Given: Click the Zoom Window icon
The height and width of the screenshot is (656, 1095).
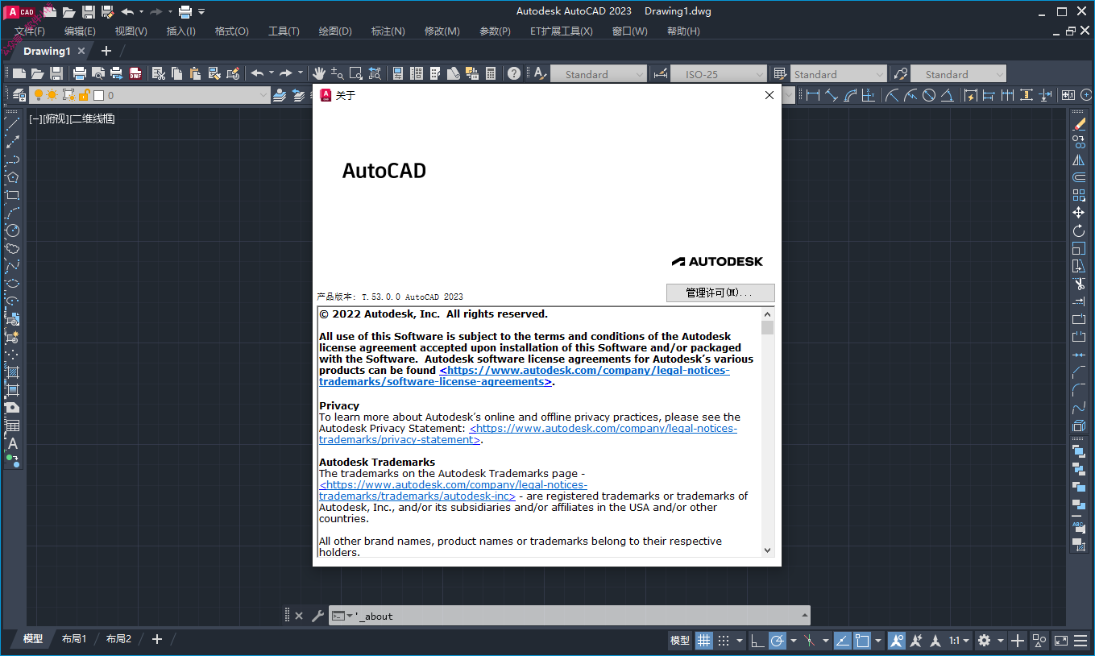Looking at the screenshot, I should 355,73.
